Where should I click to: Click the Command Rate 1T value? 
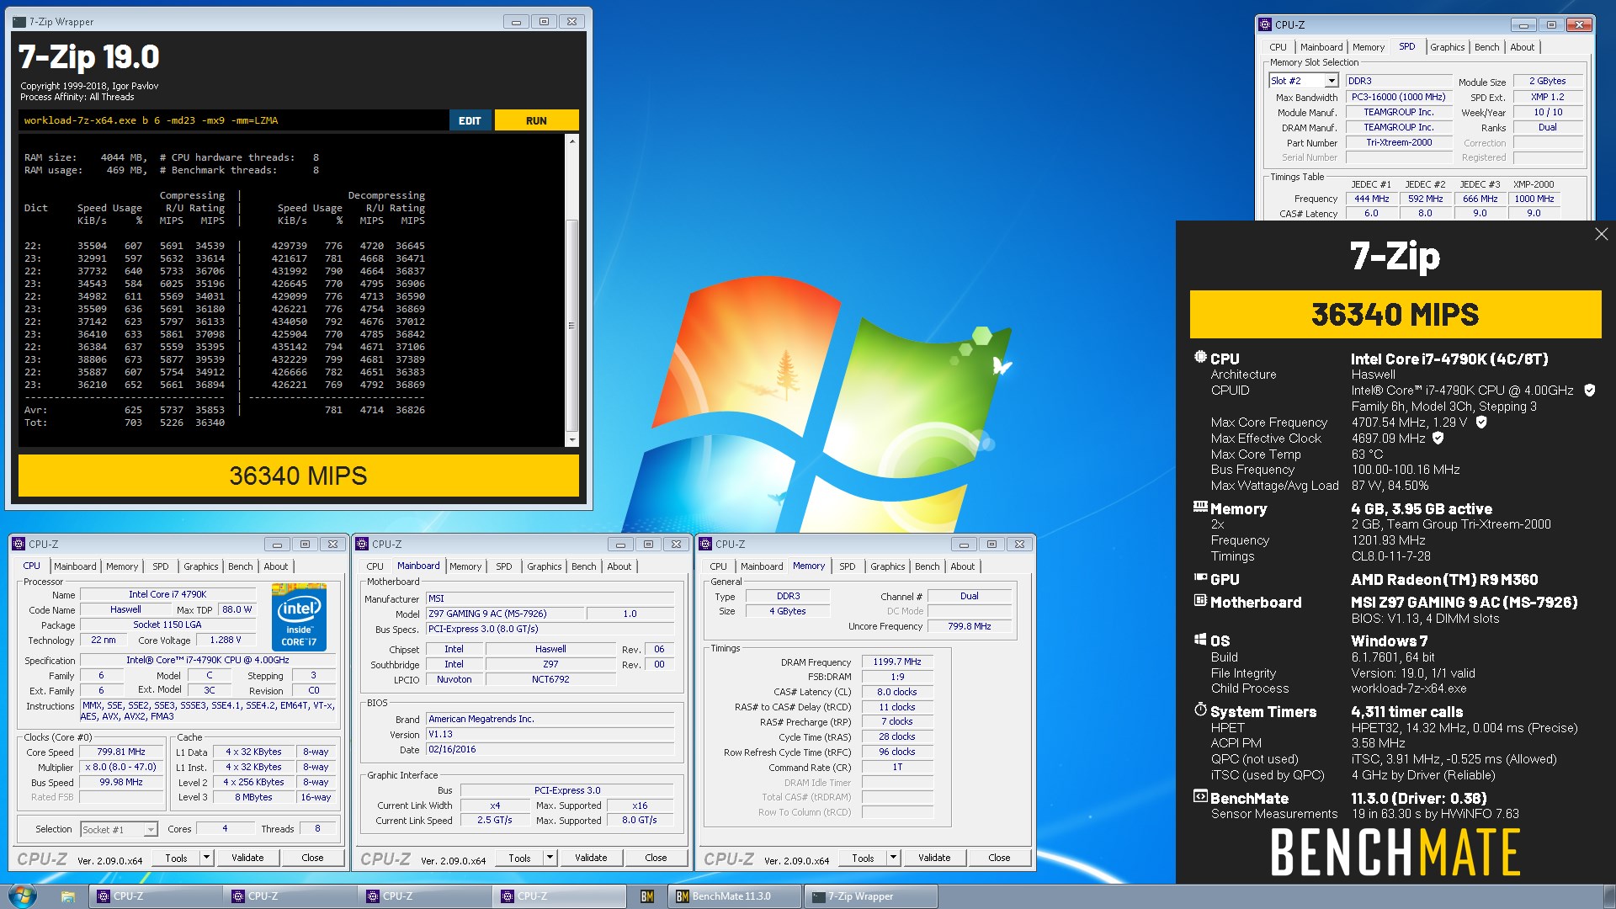pyautogui.click(x=896, y=767)
